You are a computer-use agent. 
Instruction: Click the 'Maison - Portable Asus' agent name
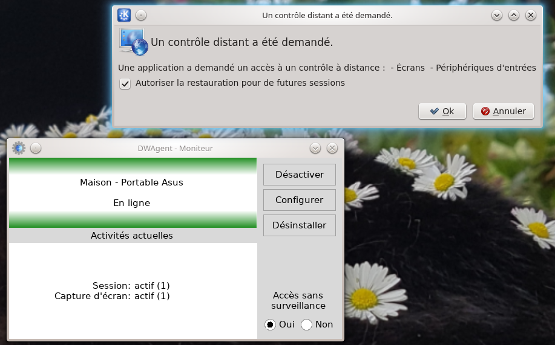tap(132, 182)
